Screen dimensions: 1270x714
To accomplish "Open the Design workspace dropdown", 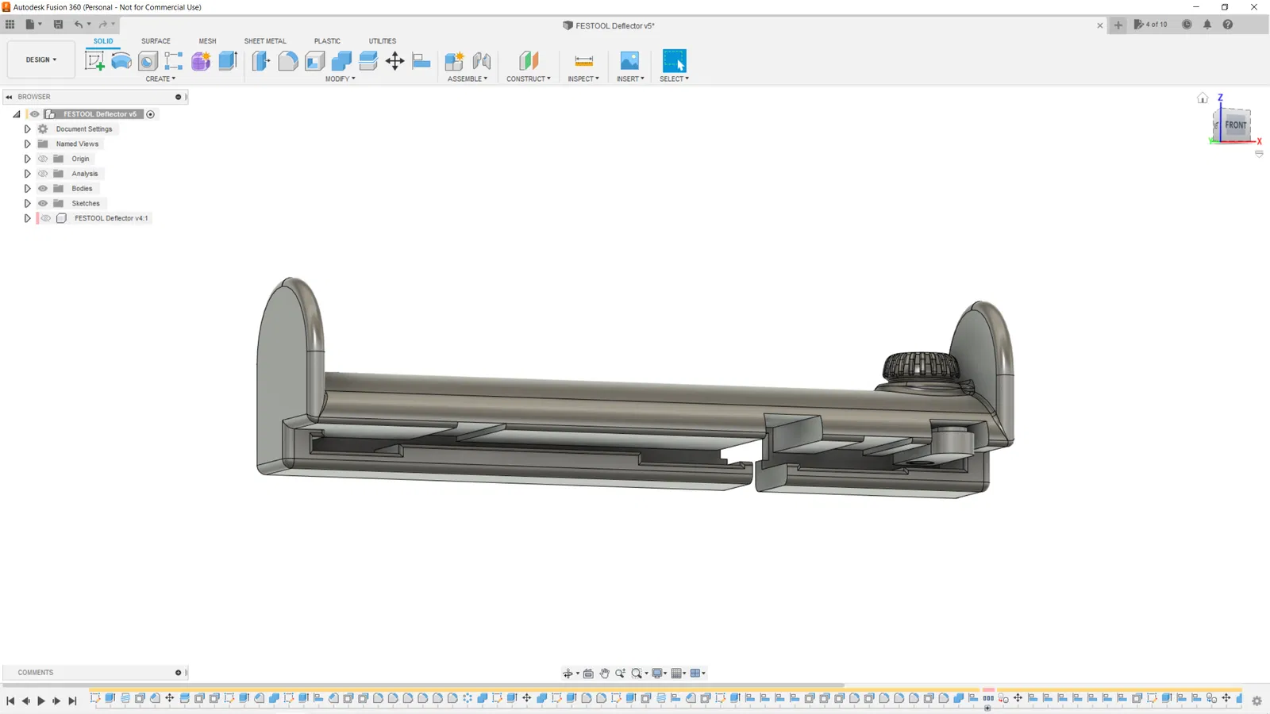I will (41, 59).
